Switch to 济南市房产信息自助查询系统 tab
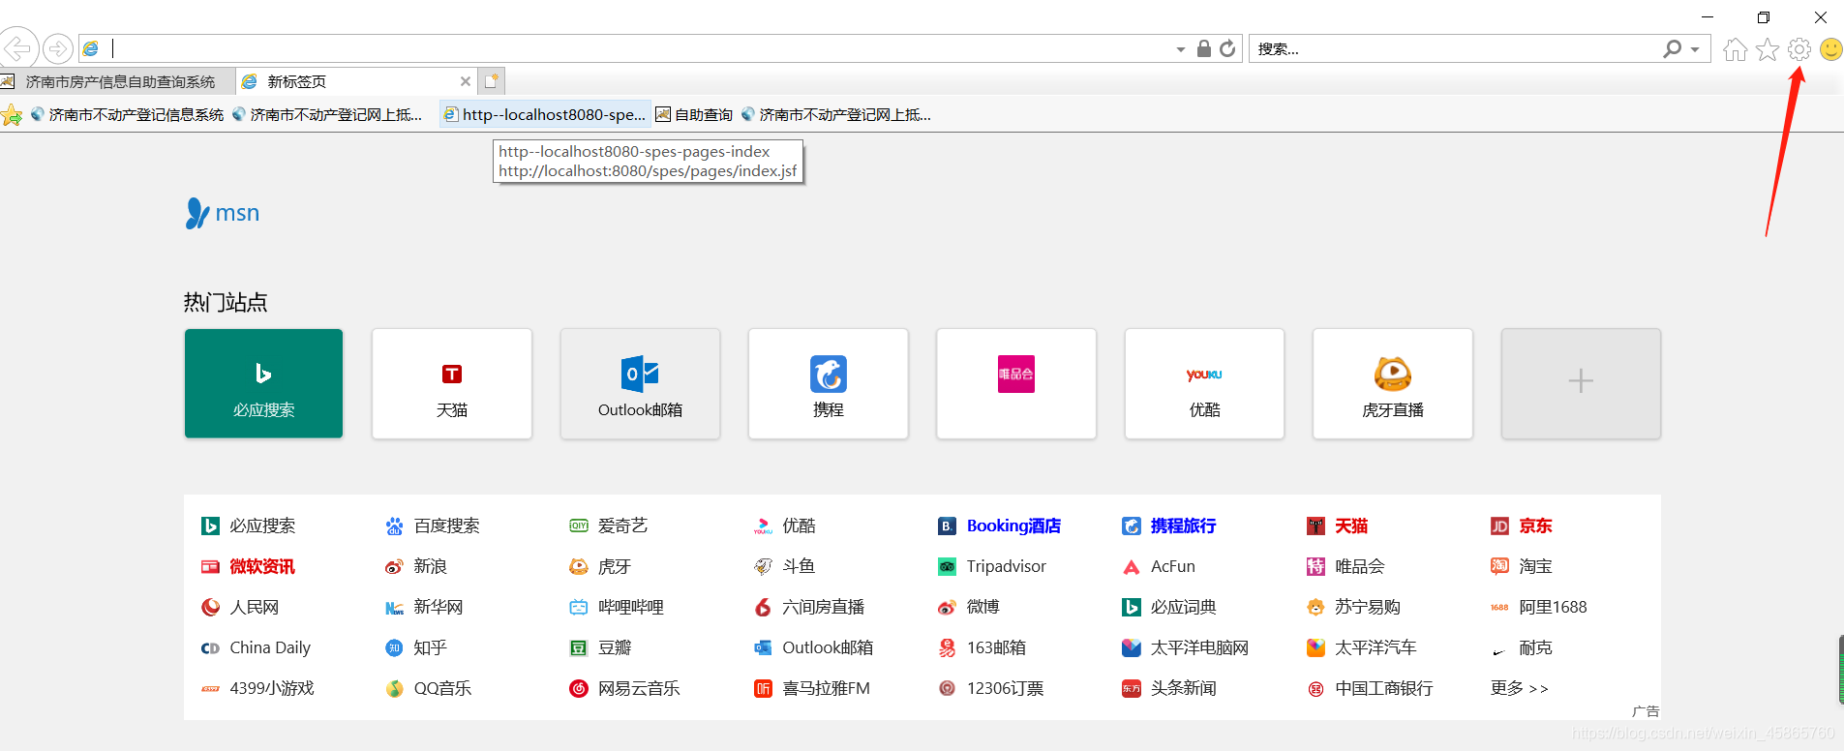This screenshot has width=1844, height=751. [x=117, y=81]
